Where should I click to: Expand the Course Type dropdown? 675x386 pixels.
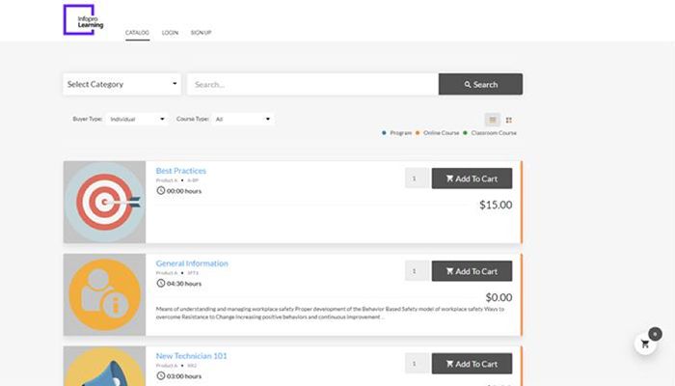(243, 119)
